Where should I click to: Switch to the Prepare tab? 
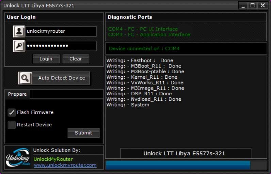point(17,94)
